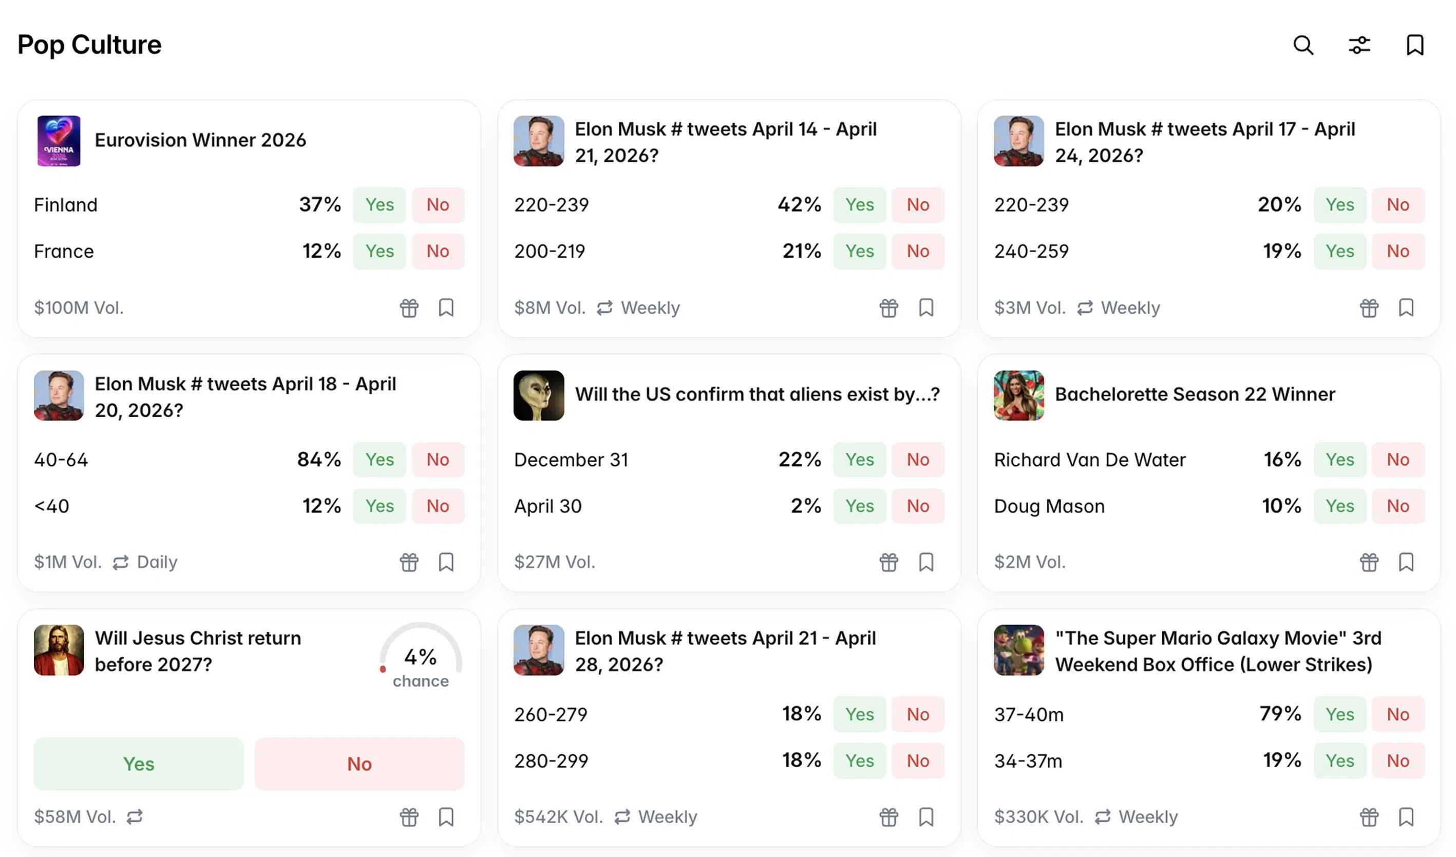The width and height of the screenshot is (1456, 857).
Task: Click gift icon on Super Mario card
Action: [x=1369, y=817]
